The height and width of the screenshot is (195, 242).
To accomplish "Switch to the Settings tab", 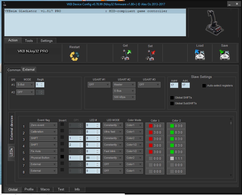I will (46, 41).
